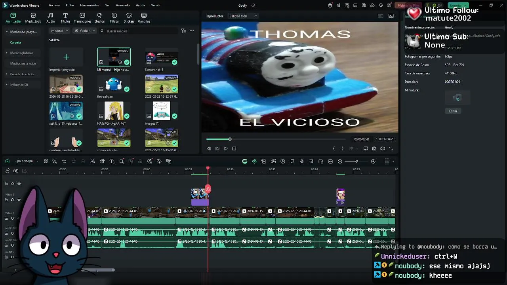Click the timeline zoom out minus
The width and height of the screenshot is (507, 285).
coord(340,161)
